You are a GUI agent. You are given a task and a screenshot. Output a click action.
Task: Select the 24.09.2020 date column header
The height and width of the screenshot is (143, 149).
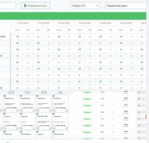(105, 23)
